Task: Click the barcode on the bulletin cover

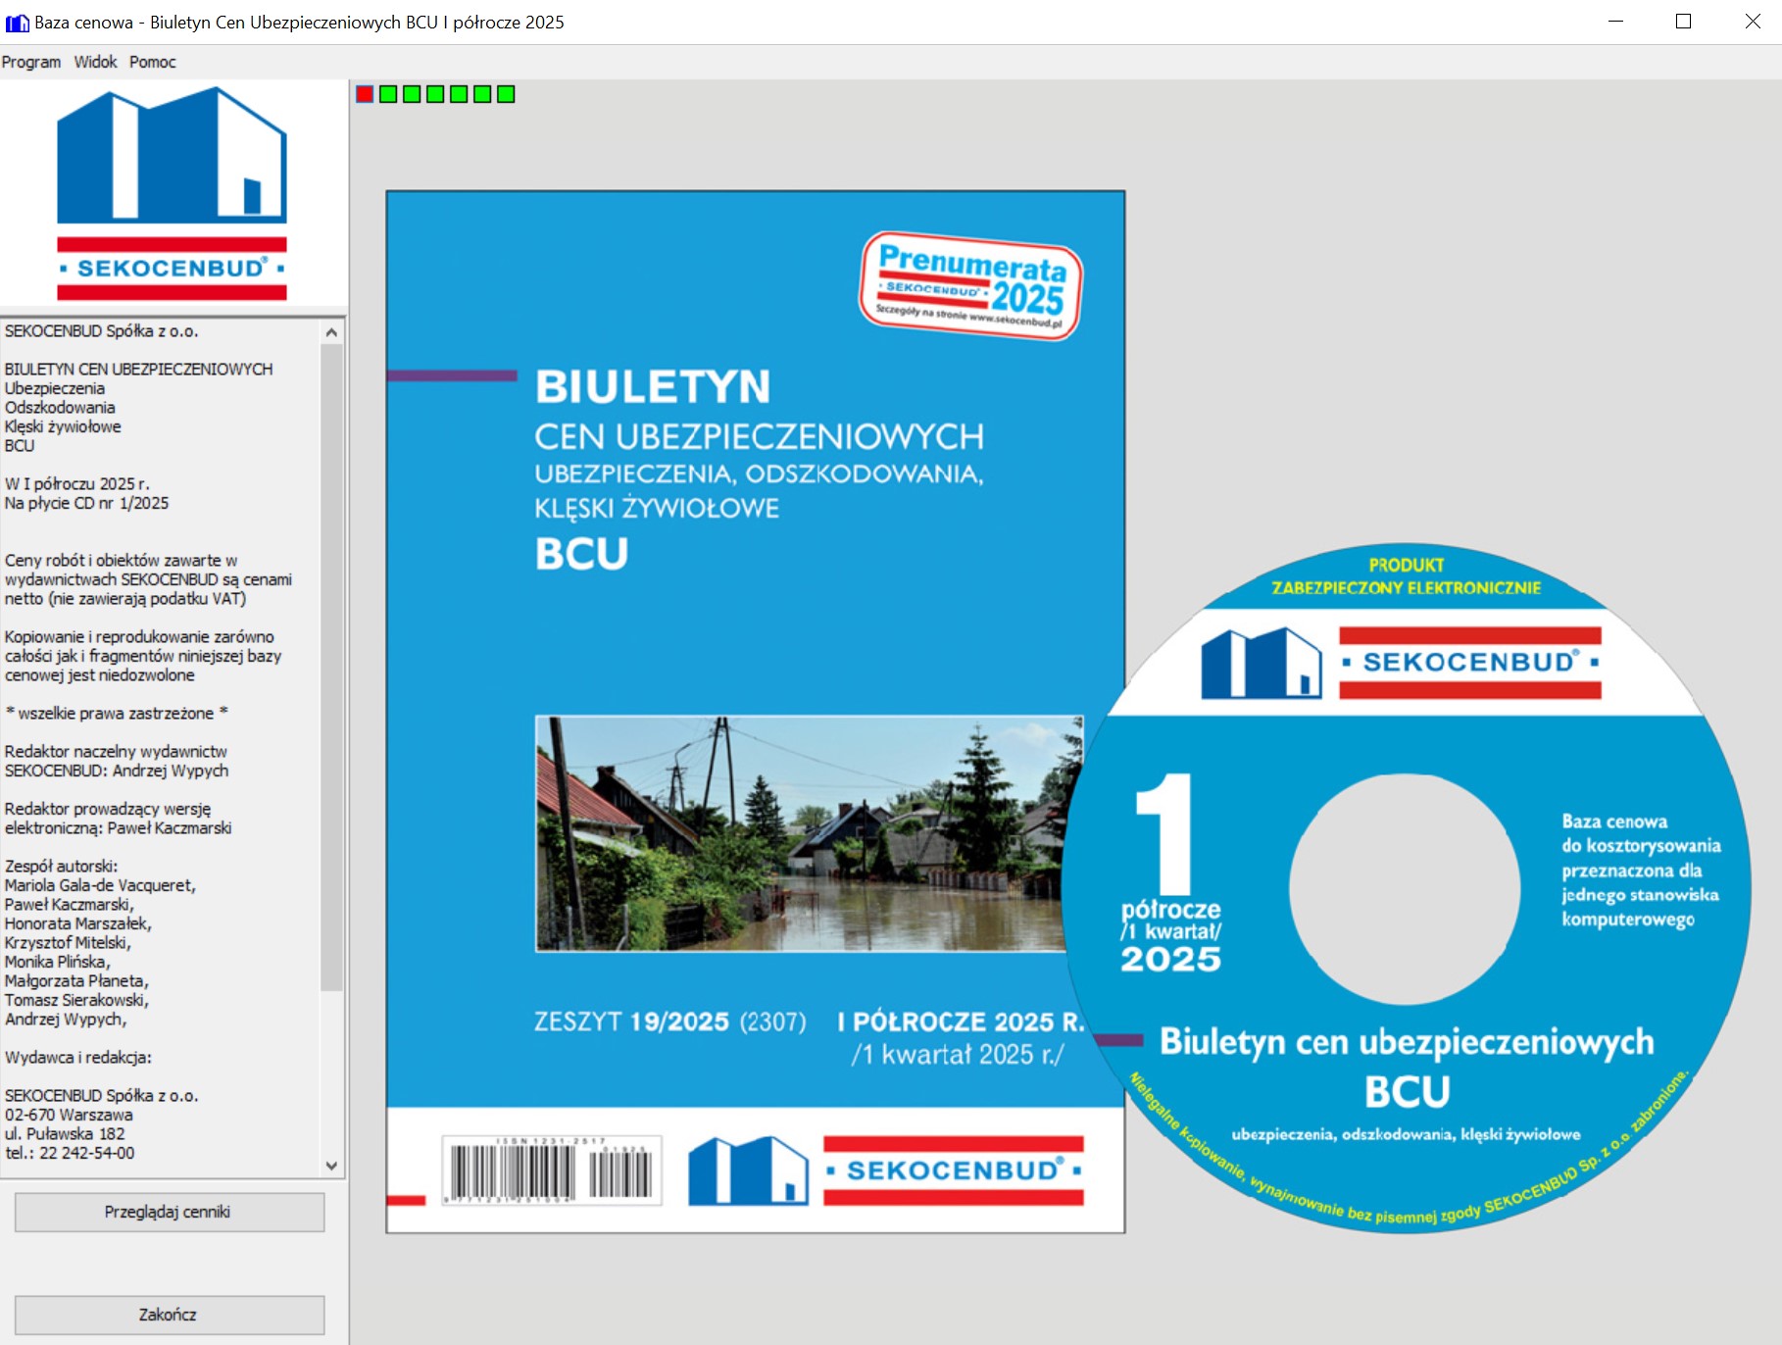Action: point(552,1171)
